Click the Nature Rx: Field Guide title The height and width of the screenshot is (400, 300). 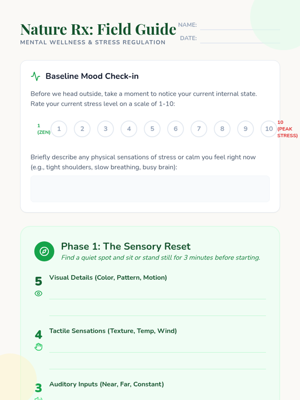98,29
